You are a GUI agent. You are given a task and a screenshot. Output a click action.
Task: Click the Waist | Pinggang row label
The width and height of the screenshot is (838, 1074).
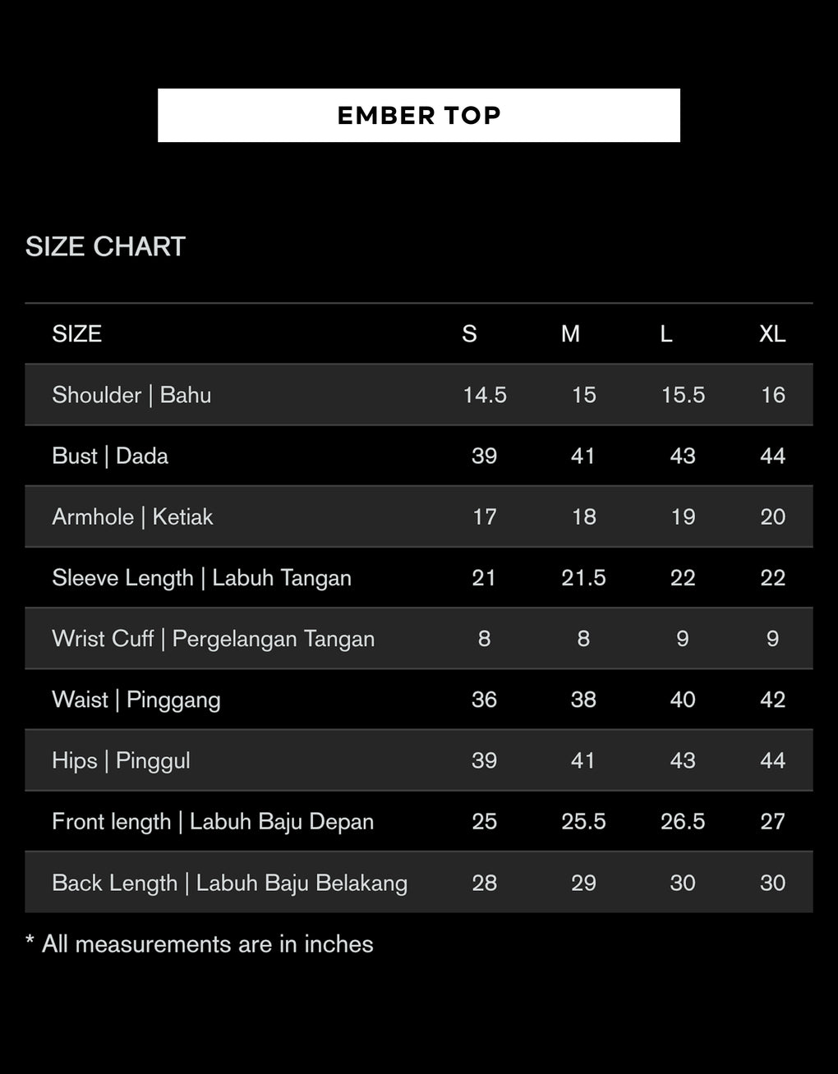tap(136, 700)
